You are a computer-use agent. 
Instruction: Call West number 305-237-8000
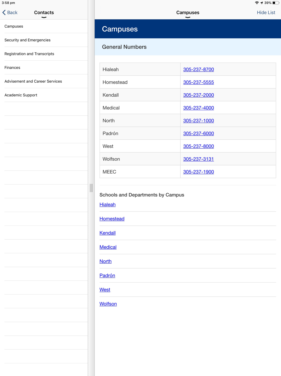198,146
